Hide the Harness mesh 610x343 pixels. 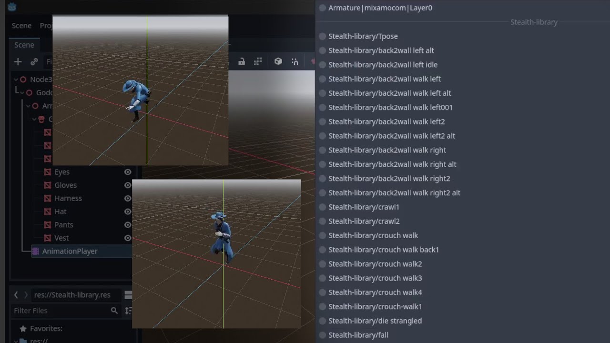click(128, 198)
